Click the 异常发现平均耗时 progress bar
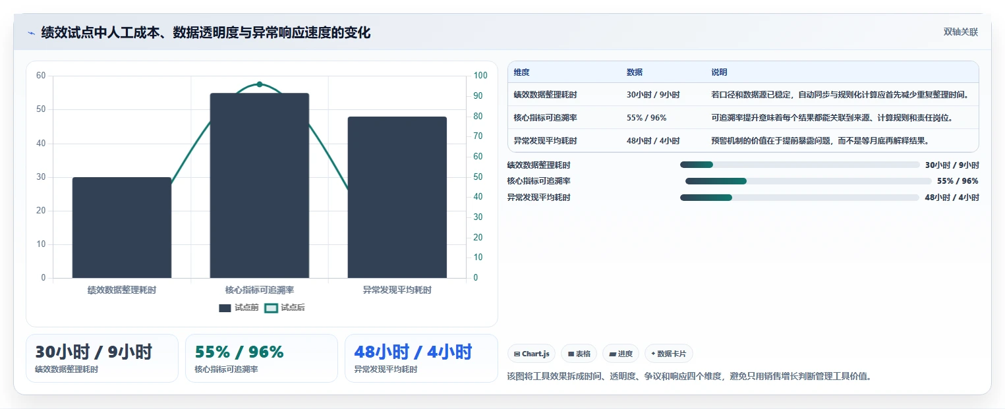1005x409 pixels. click(799, 198)
